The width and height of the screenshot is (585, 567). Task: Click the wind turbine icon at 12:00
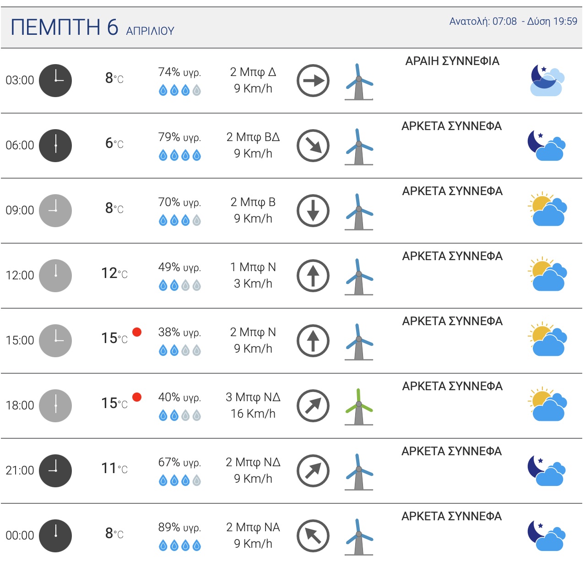[x=359, y=277]
